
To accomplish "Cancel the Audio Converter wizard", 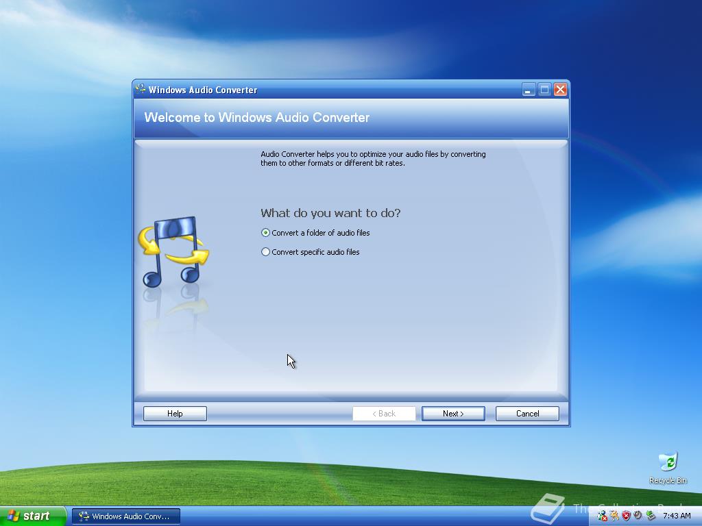I will click(x=527, y=413).
